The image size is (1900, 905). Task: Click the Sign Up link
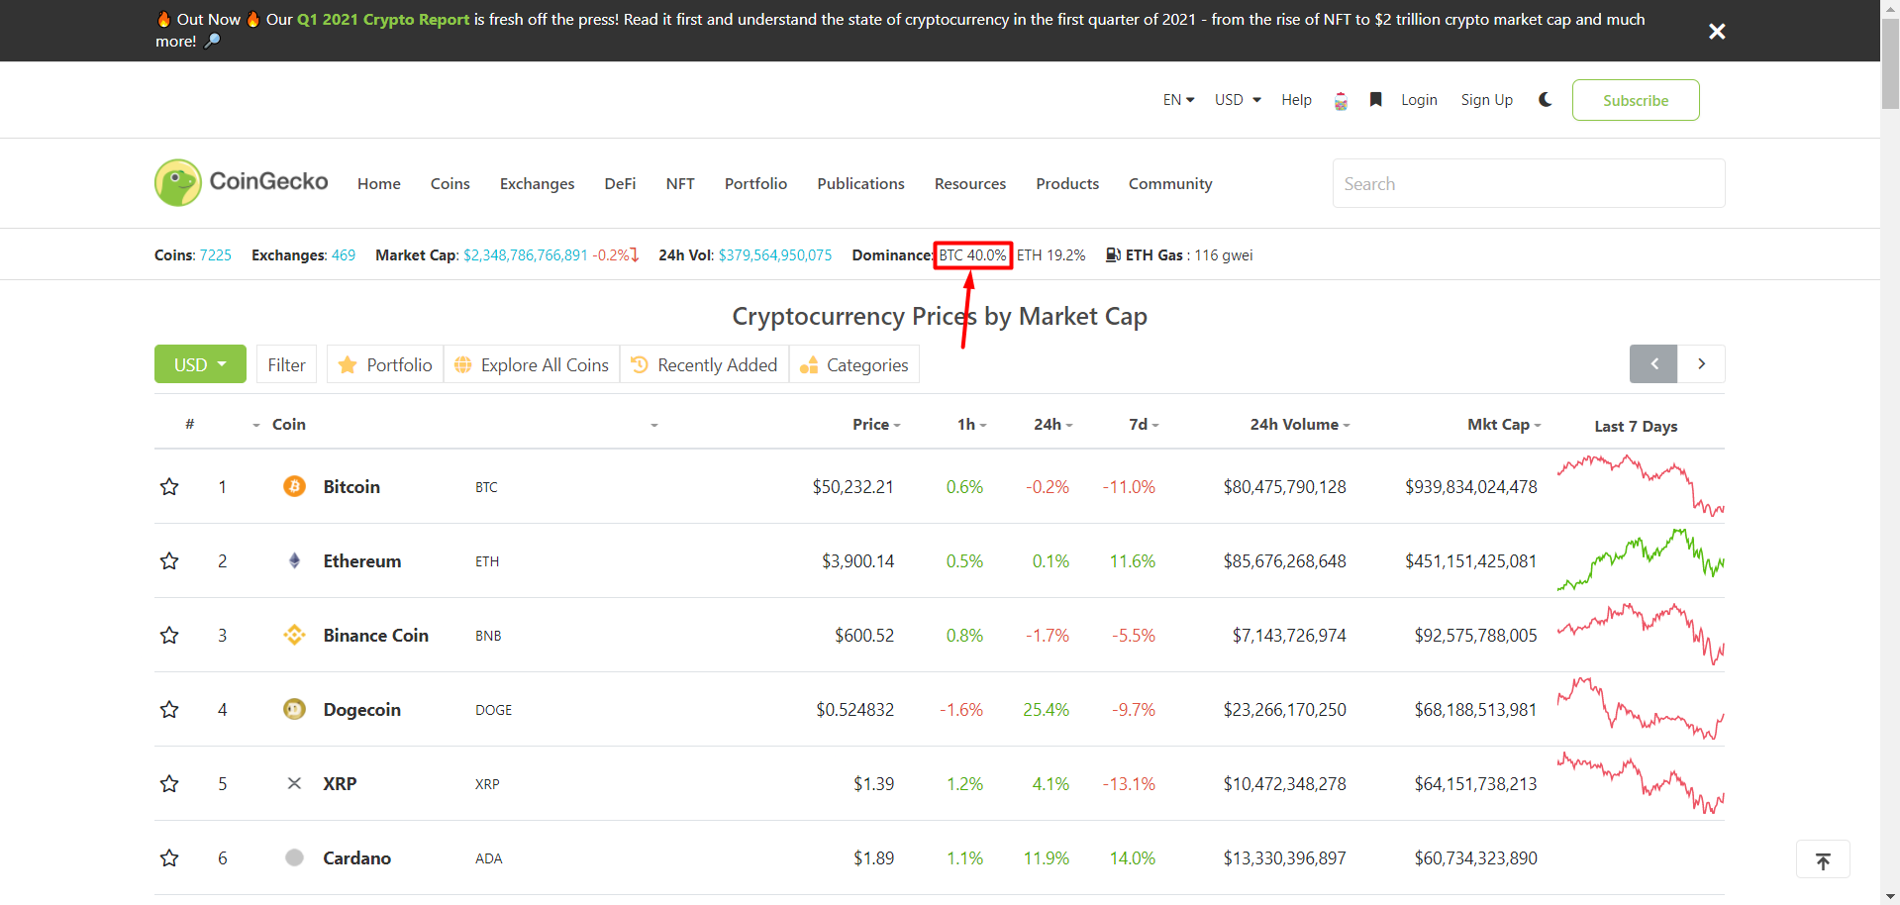tap(1487, 99)
